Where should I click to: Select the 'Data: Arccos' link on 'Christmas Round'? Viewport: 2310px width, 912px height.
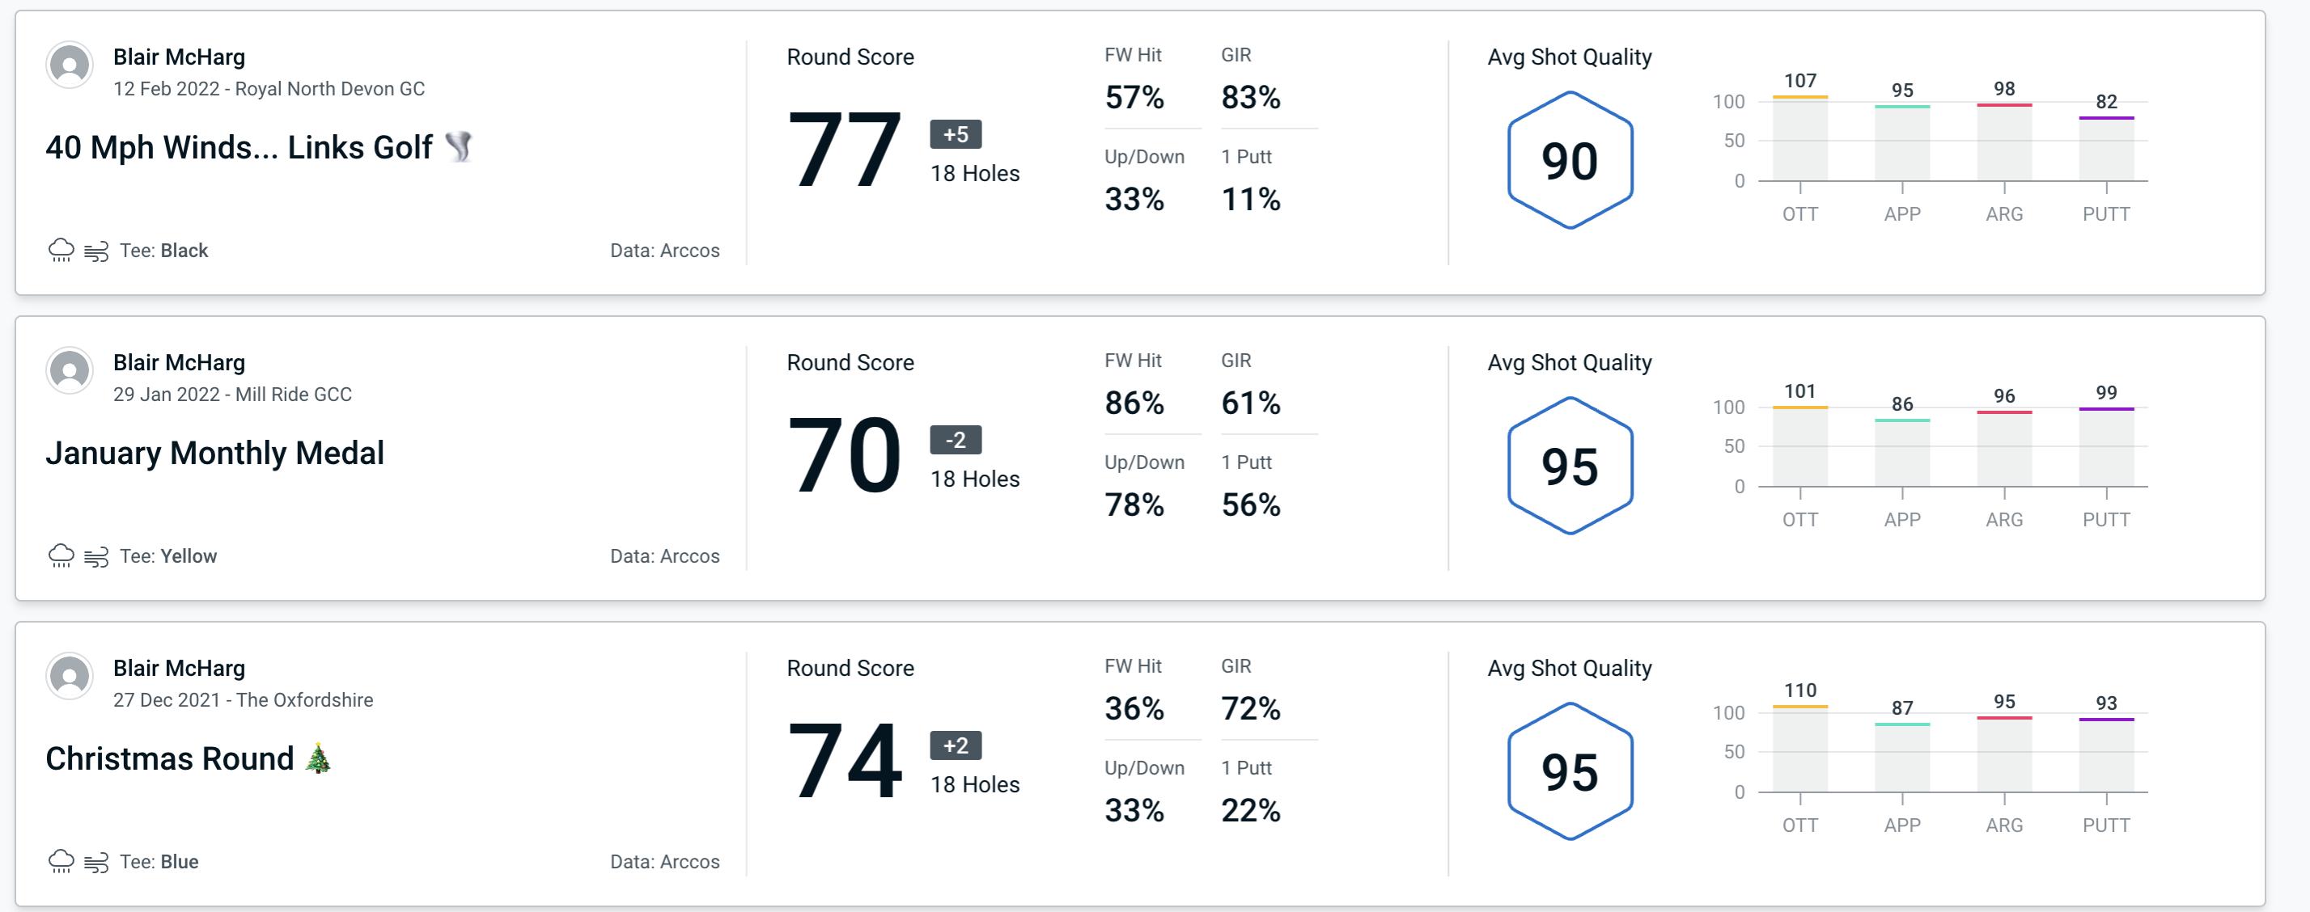point(662,862)
